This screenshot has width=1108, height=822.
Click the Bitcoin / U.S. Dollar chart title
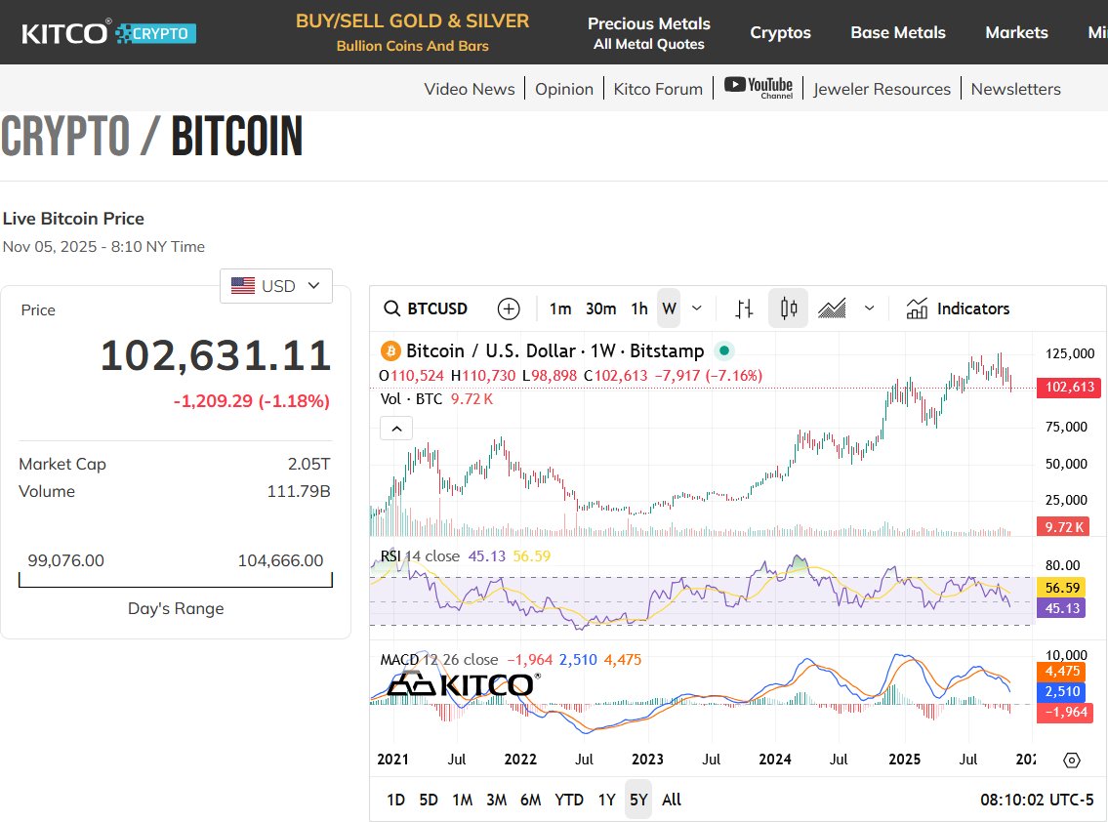point(554,350)
